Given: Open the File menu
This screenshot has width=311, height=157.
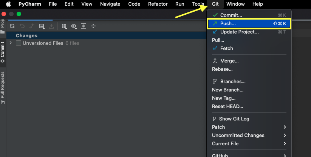Looking at the screenshot, I should click(x=53, y=4).
